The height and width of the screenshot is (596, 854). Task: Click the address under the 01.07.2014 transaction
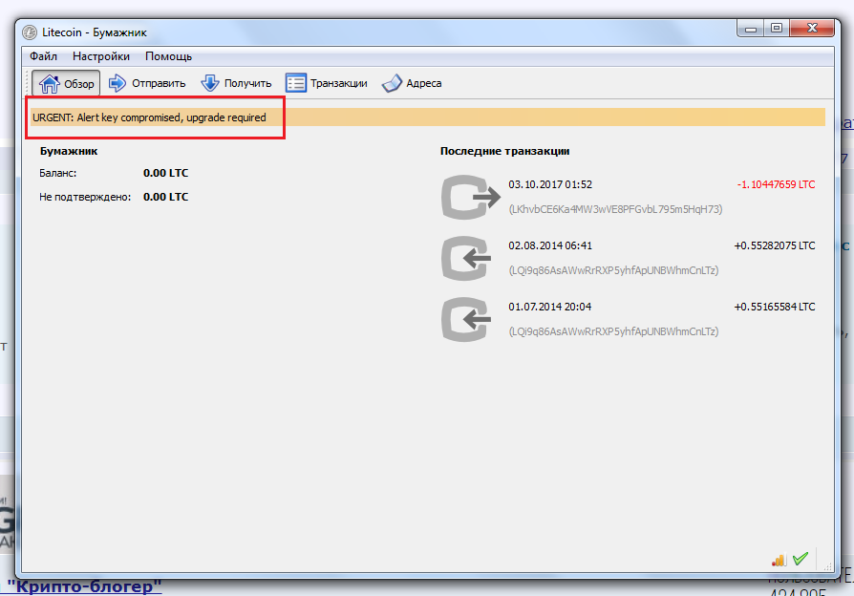point(613,331)
